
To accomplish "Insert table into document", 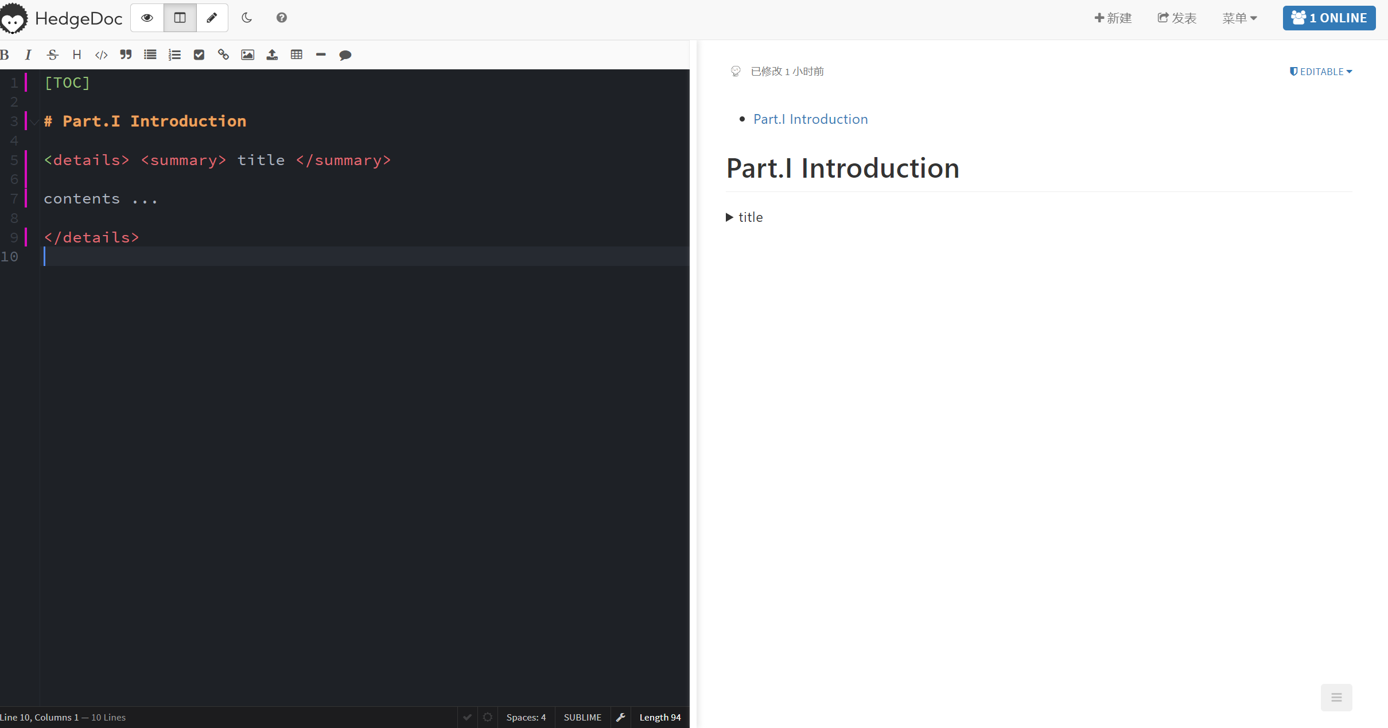I will [297, 55].
